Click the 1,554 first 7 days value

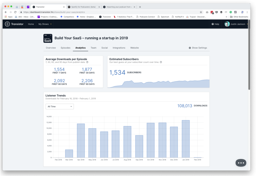point(59,69)
